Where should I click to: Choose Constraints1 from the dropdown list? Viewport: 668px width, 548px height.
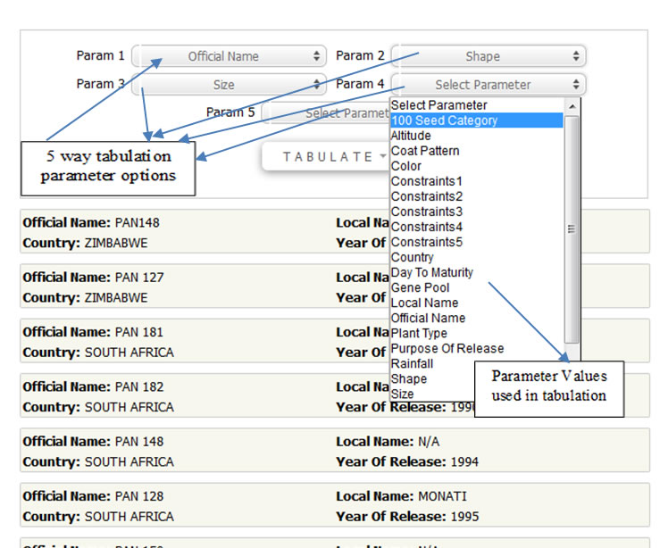427,181
